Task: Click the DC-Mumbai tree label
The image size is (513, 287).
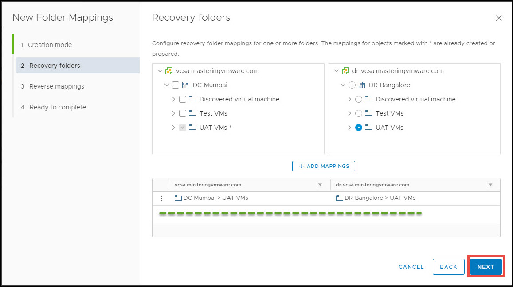Action: click(210, 85)
